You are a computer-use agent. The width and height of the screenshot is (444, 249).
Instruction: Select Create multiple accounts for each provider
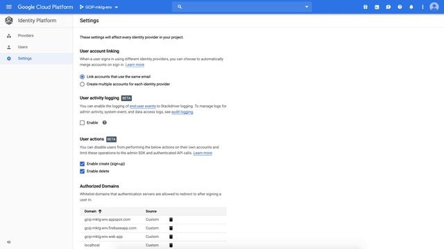[x=82, y=84]
